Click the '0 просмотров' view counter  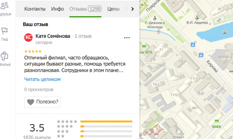39,89
